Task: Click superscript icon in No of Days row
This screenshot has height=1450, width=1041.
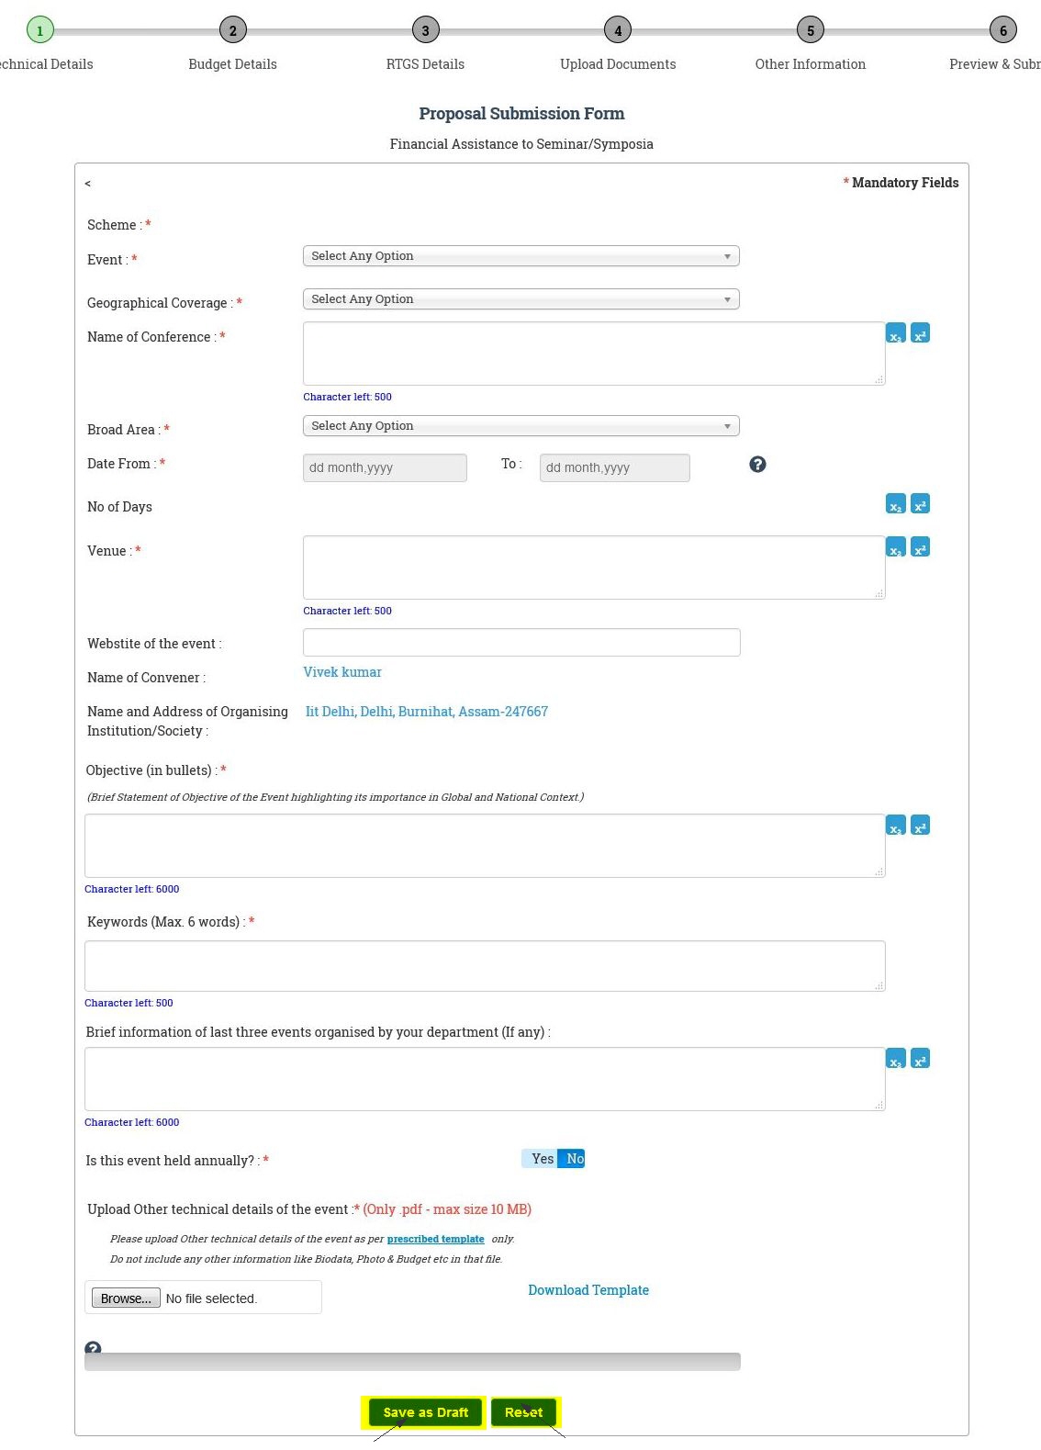Action: [x=920, y=504]
